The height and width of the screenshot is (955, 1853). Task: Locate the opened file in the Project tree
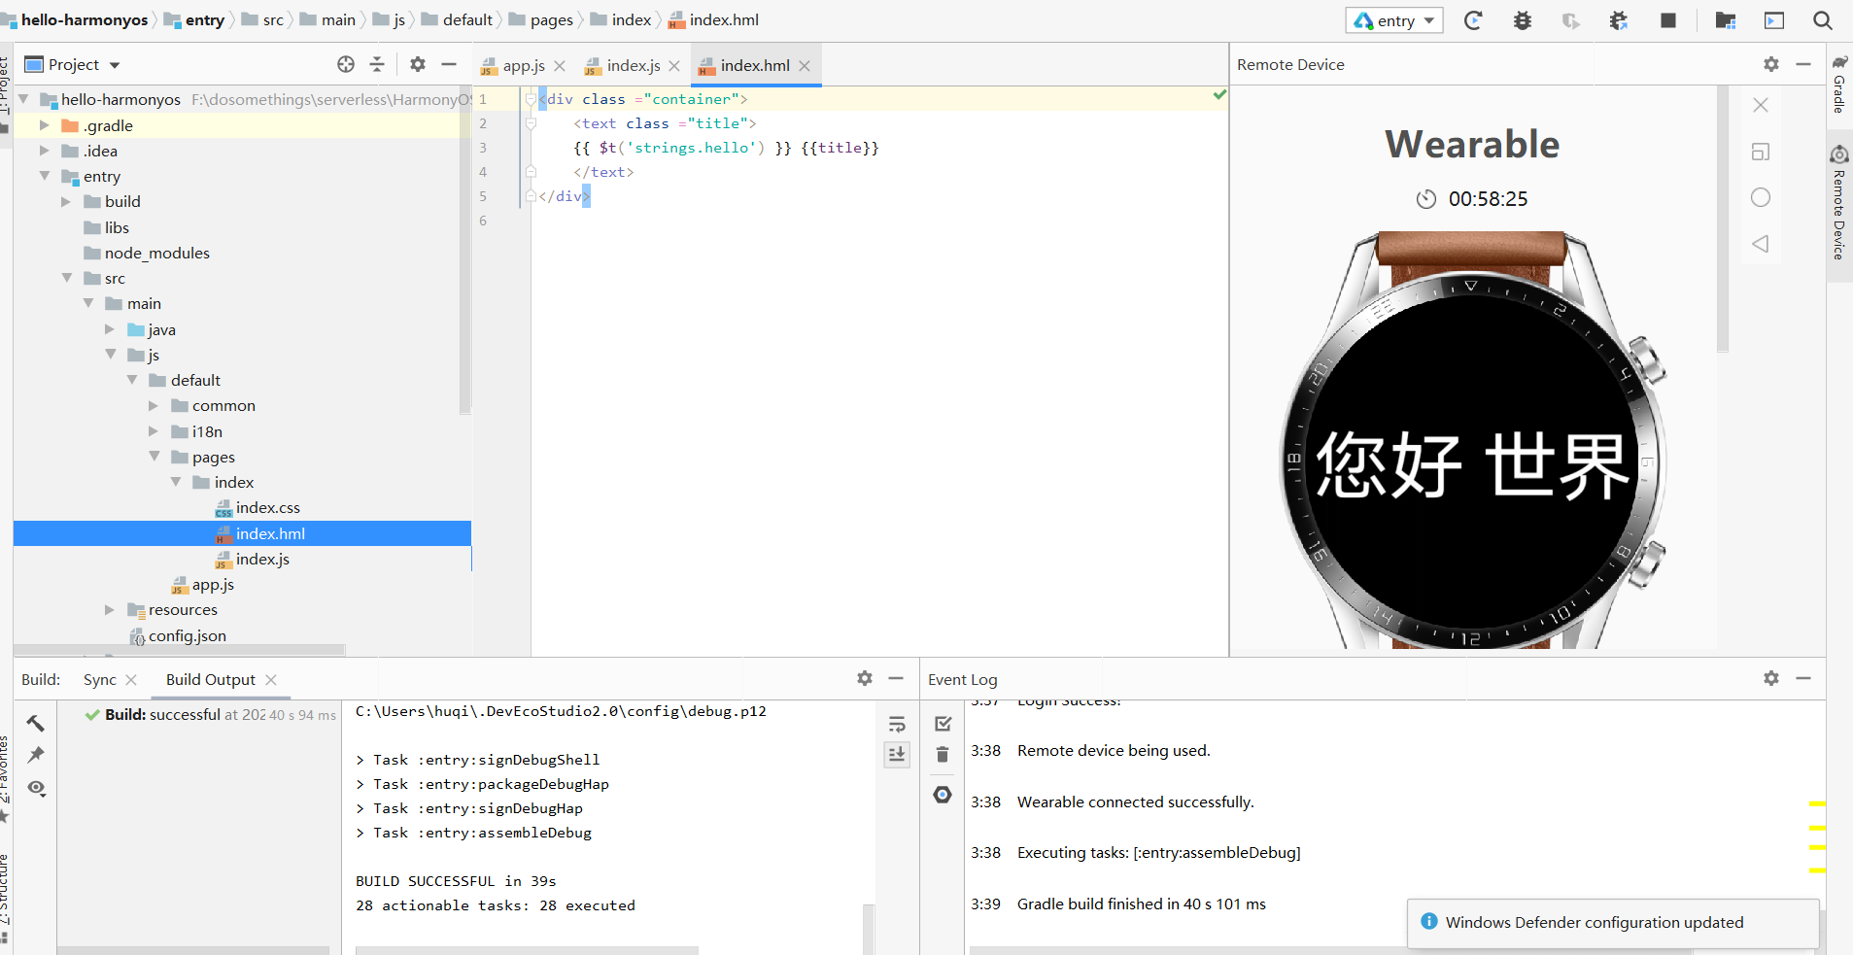click(x=346, y=64)
